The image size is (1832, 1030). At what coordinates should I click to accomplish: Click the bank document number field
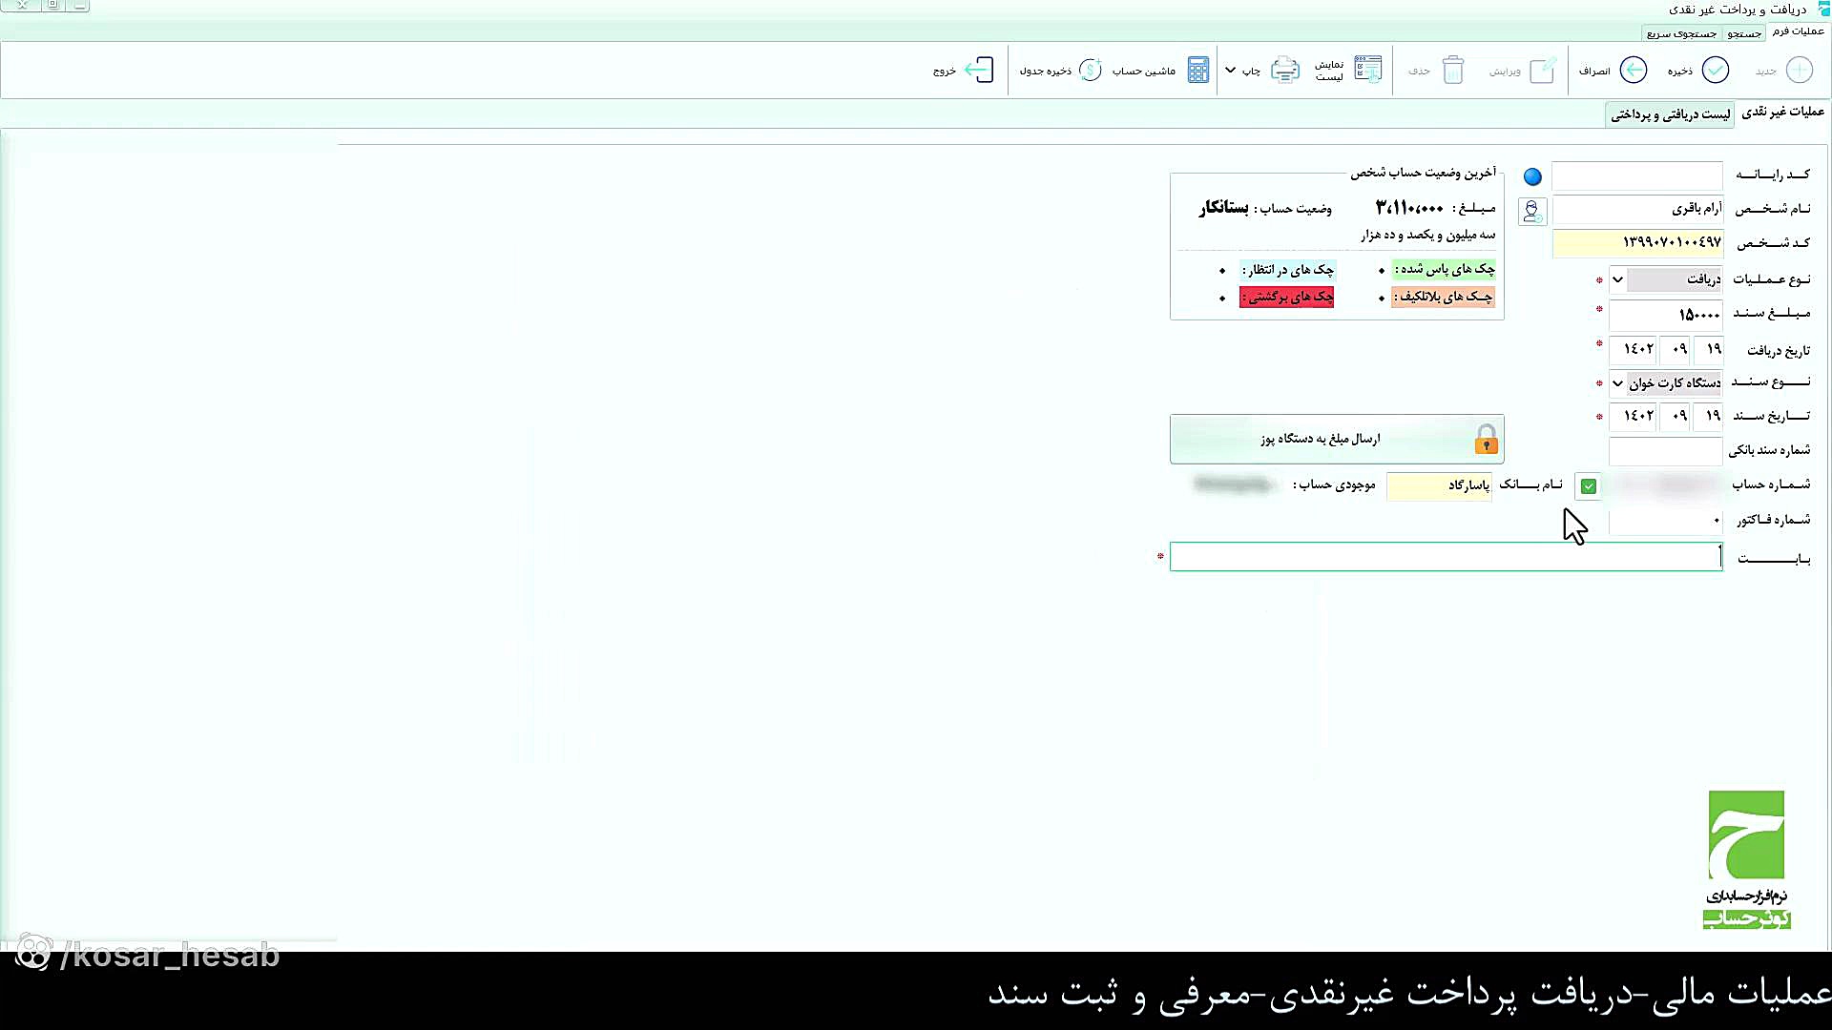(1664, 450)
